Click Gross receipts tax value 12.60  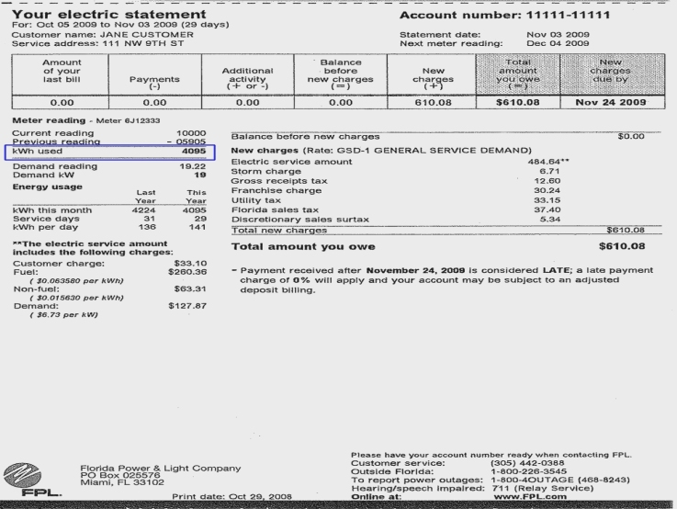coord(547,181)
